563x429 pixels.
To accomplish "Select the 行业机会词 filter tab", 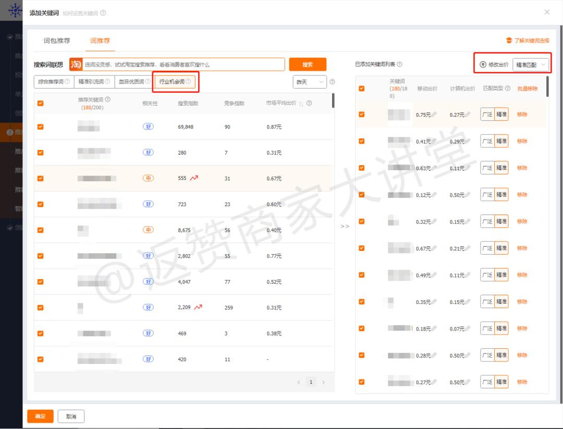I will pos(176,82).
